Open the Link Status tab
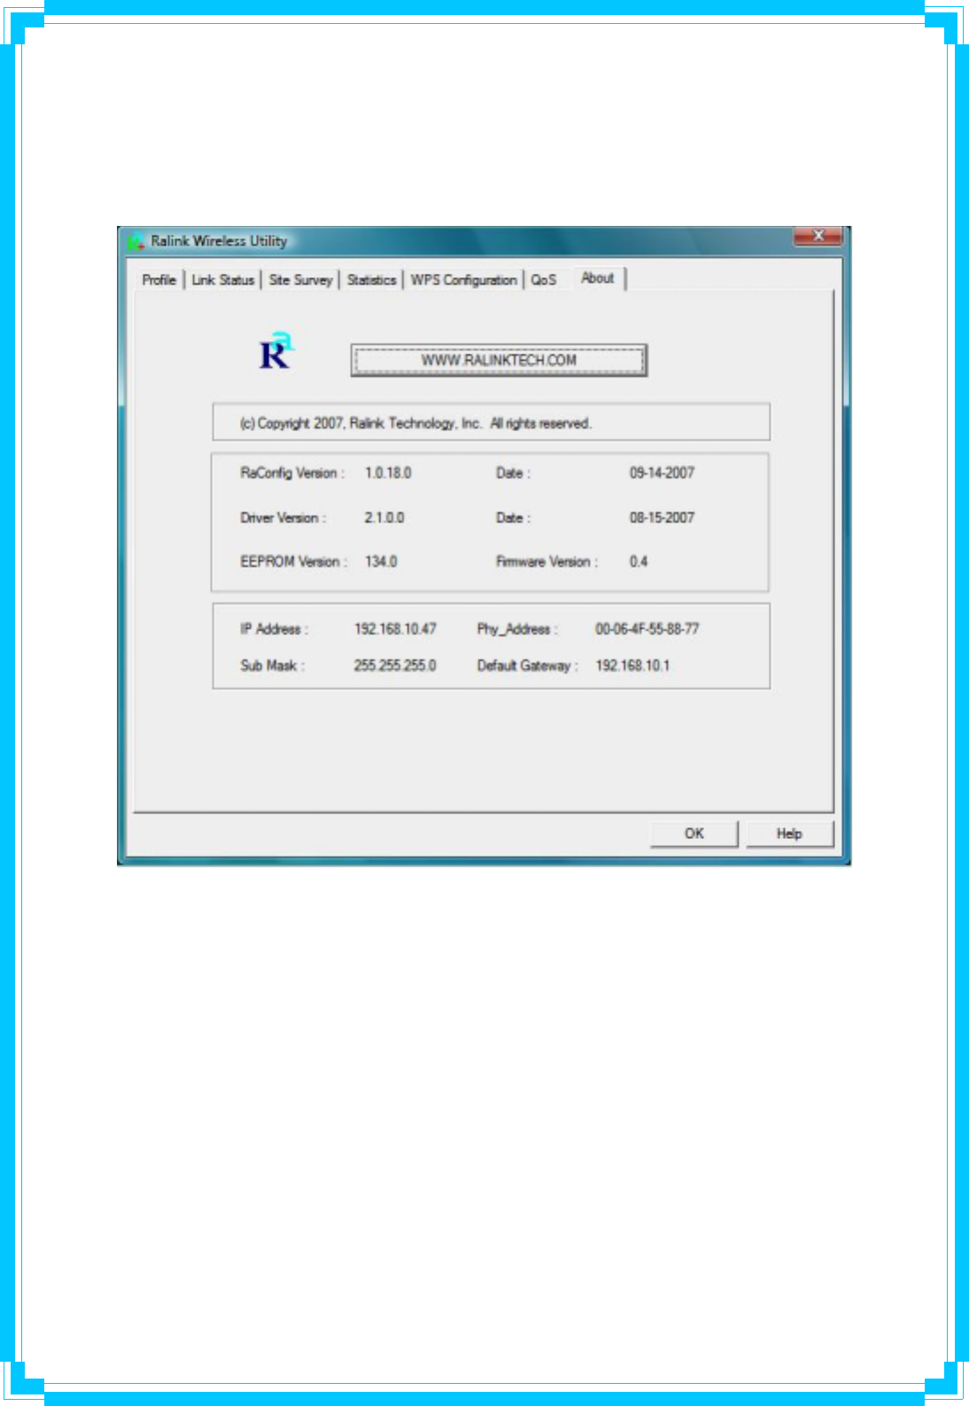The image size is (969, 1406). click(223, 280)
